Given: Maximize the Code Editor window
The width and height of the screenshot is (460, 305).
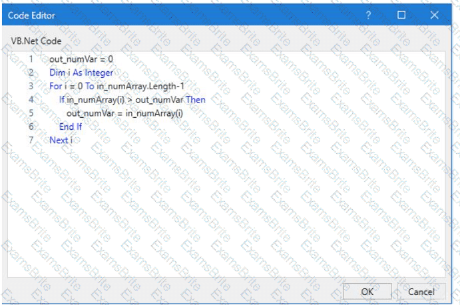Looking at the screenshot, I should pyautogui.click(x=401, y=15).
